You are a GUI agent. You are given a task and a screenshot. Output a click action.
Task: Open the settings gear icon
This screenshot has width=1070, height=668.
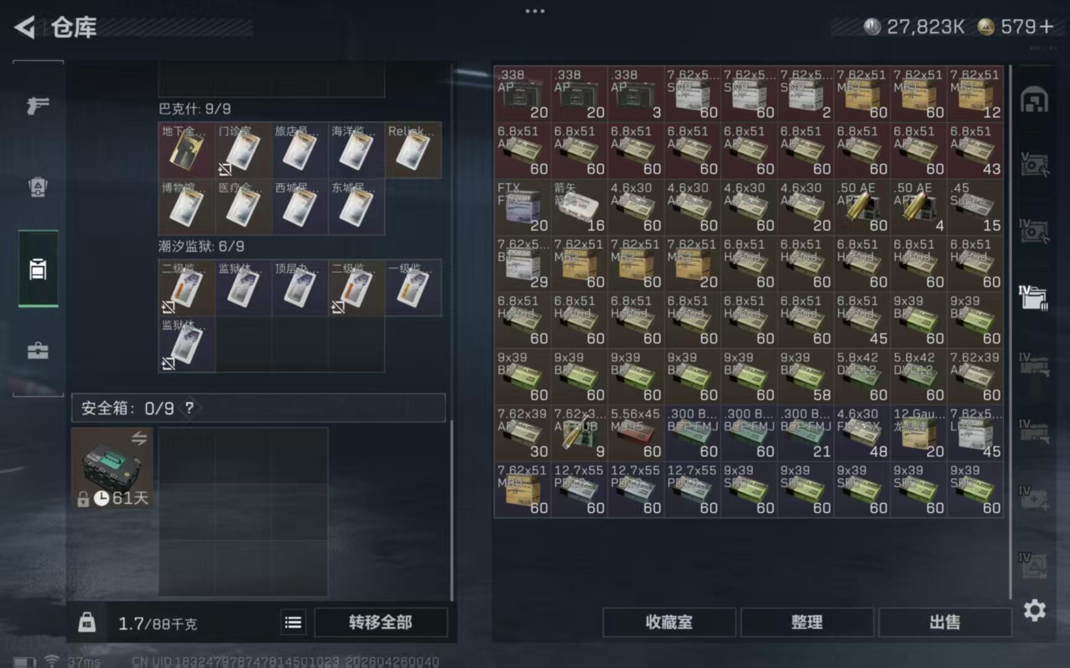(x=1034, y=610)
